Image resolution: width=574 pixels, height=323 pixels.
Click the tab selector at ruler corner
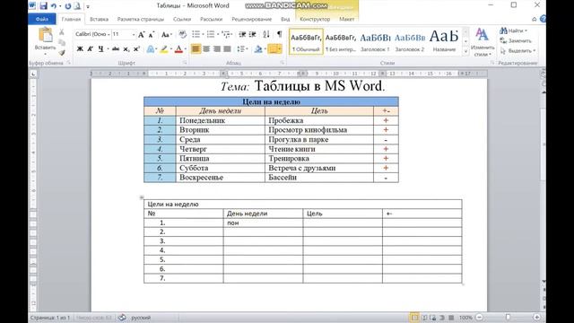(33, 74)
